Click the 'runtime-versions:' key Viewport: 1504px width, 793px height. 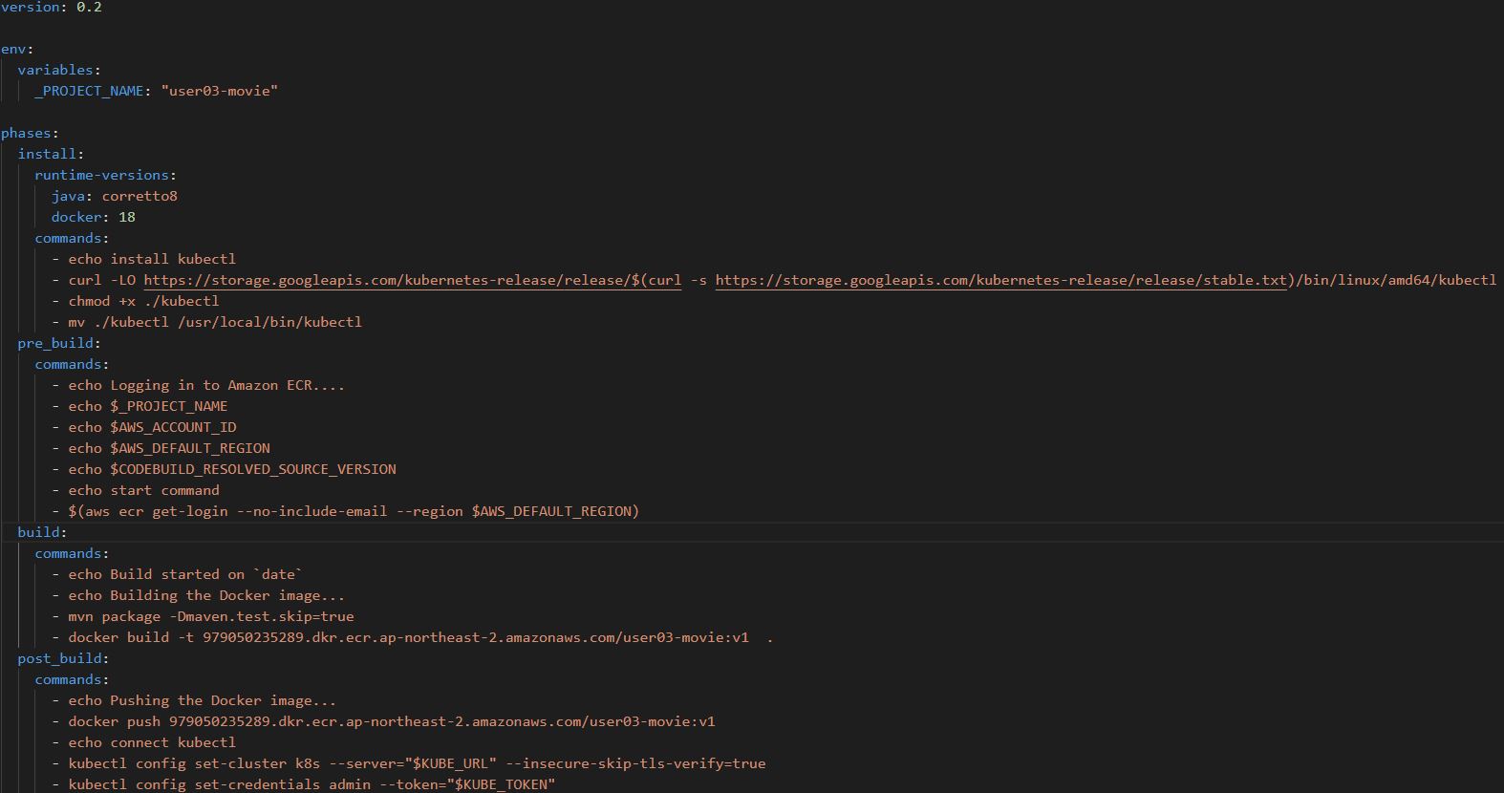click(x=105, y=175)
